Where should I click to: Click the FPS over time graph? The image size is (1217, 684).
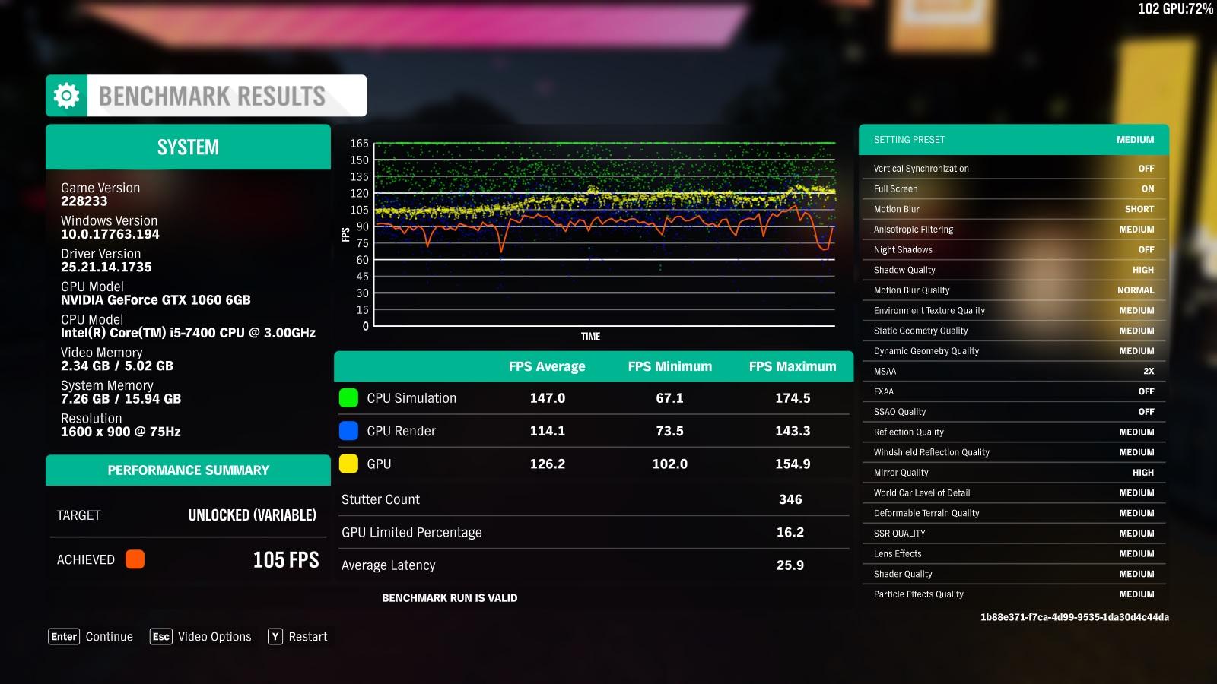coord(605,235)
